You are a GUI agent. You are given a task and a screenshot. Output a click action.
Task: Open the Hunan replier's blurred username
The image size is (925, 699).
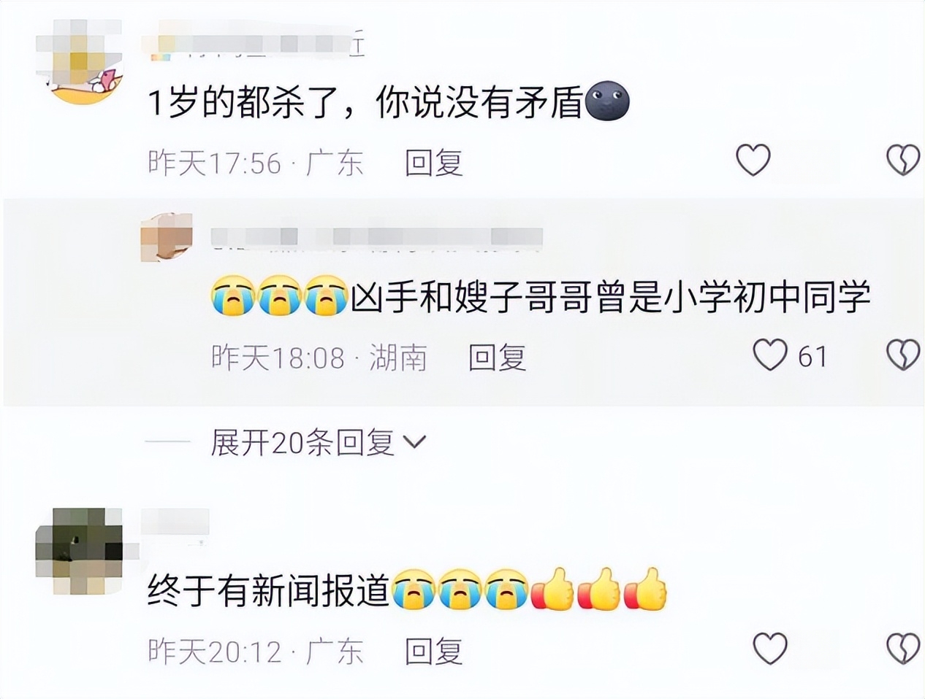coord(376,238)
